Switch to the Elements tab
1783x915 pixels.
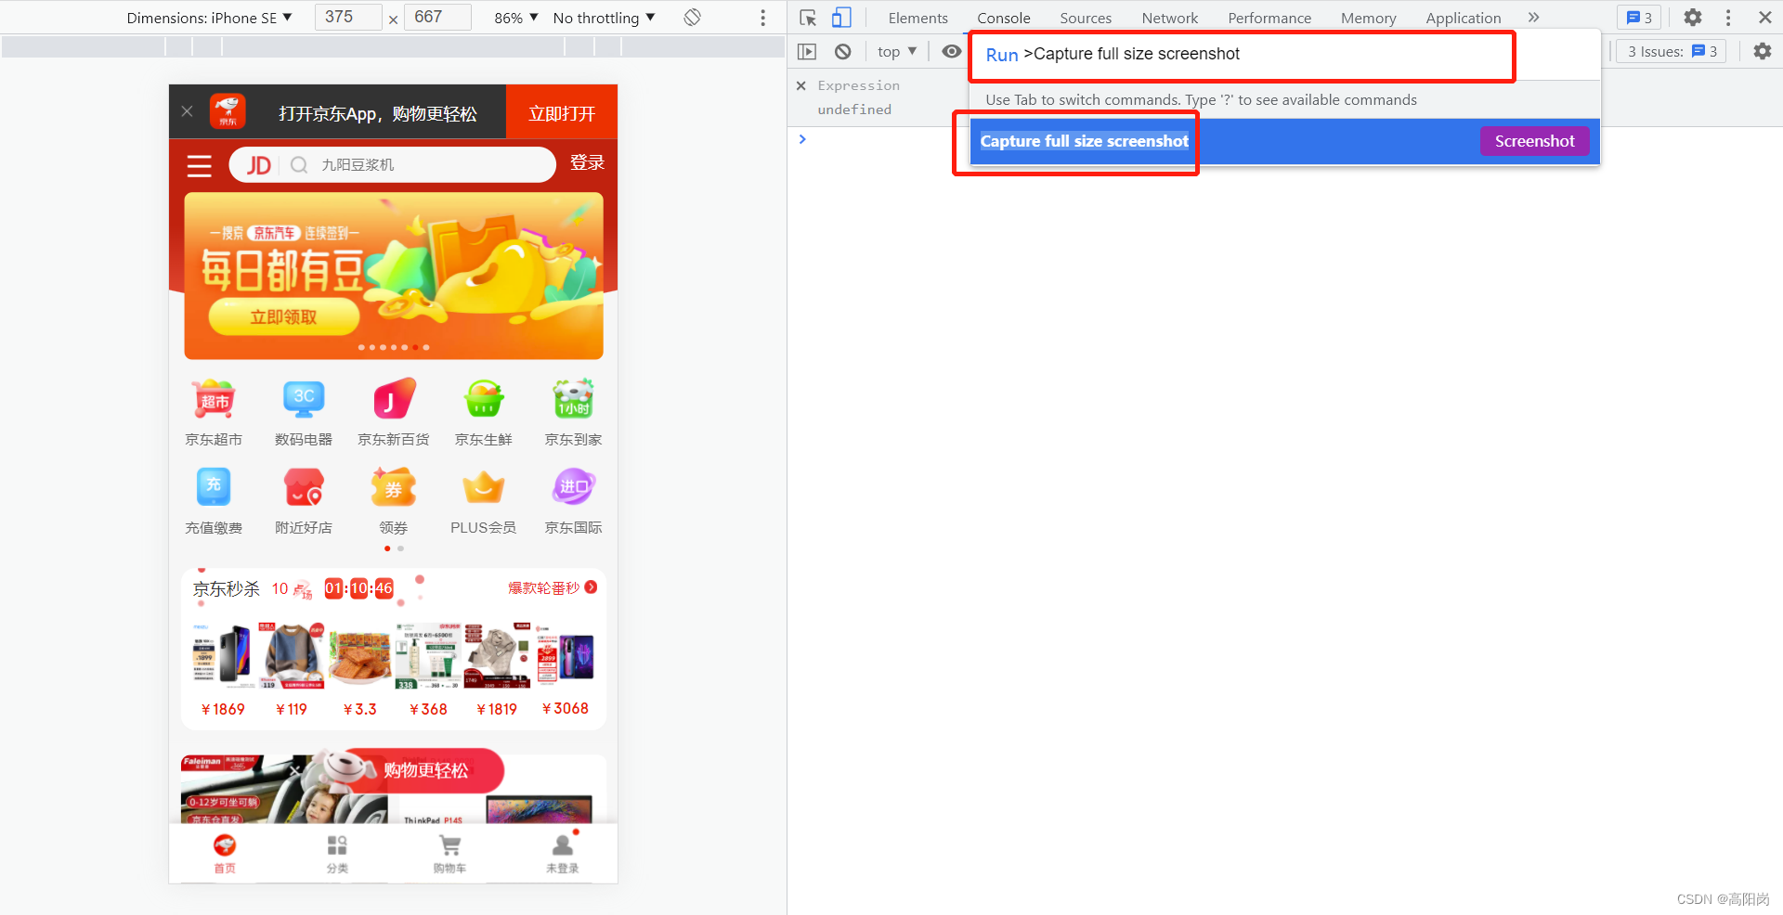coord(918,18)
